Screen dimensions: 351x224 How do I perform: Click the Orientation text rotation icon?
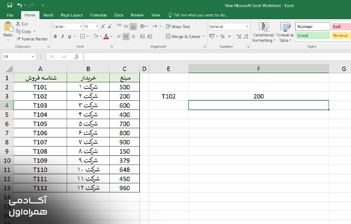coord(143,26)
